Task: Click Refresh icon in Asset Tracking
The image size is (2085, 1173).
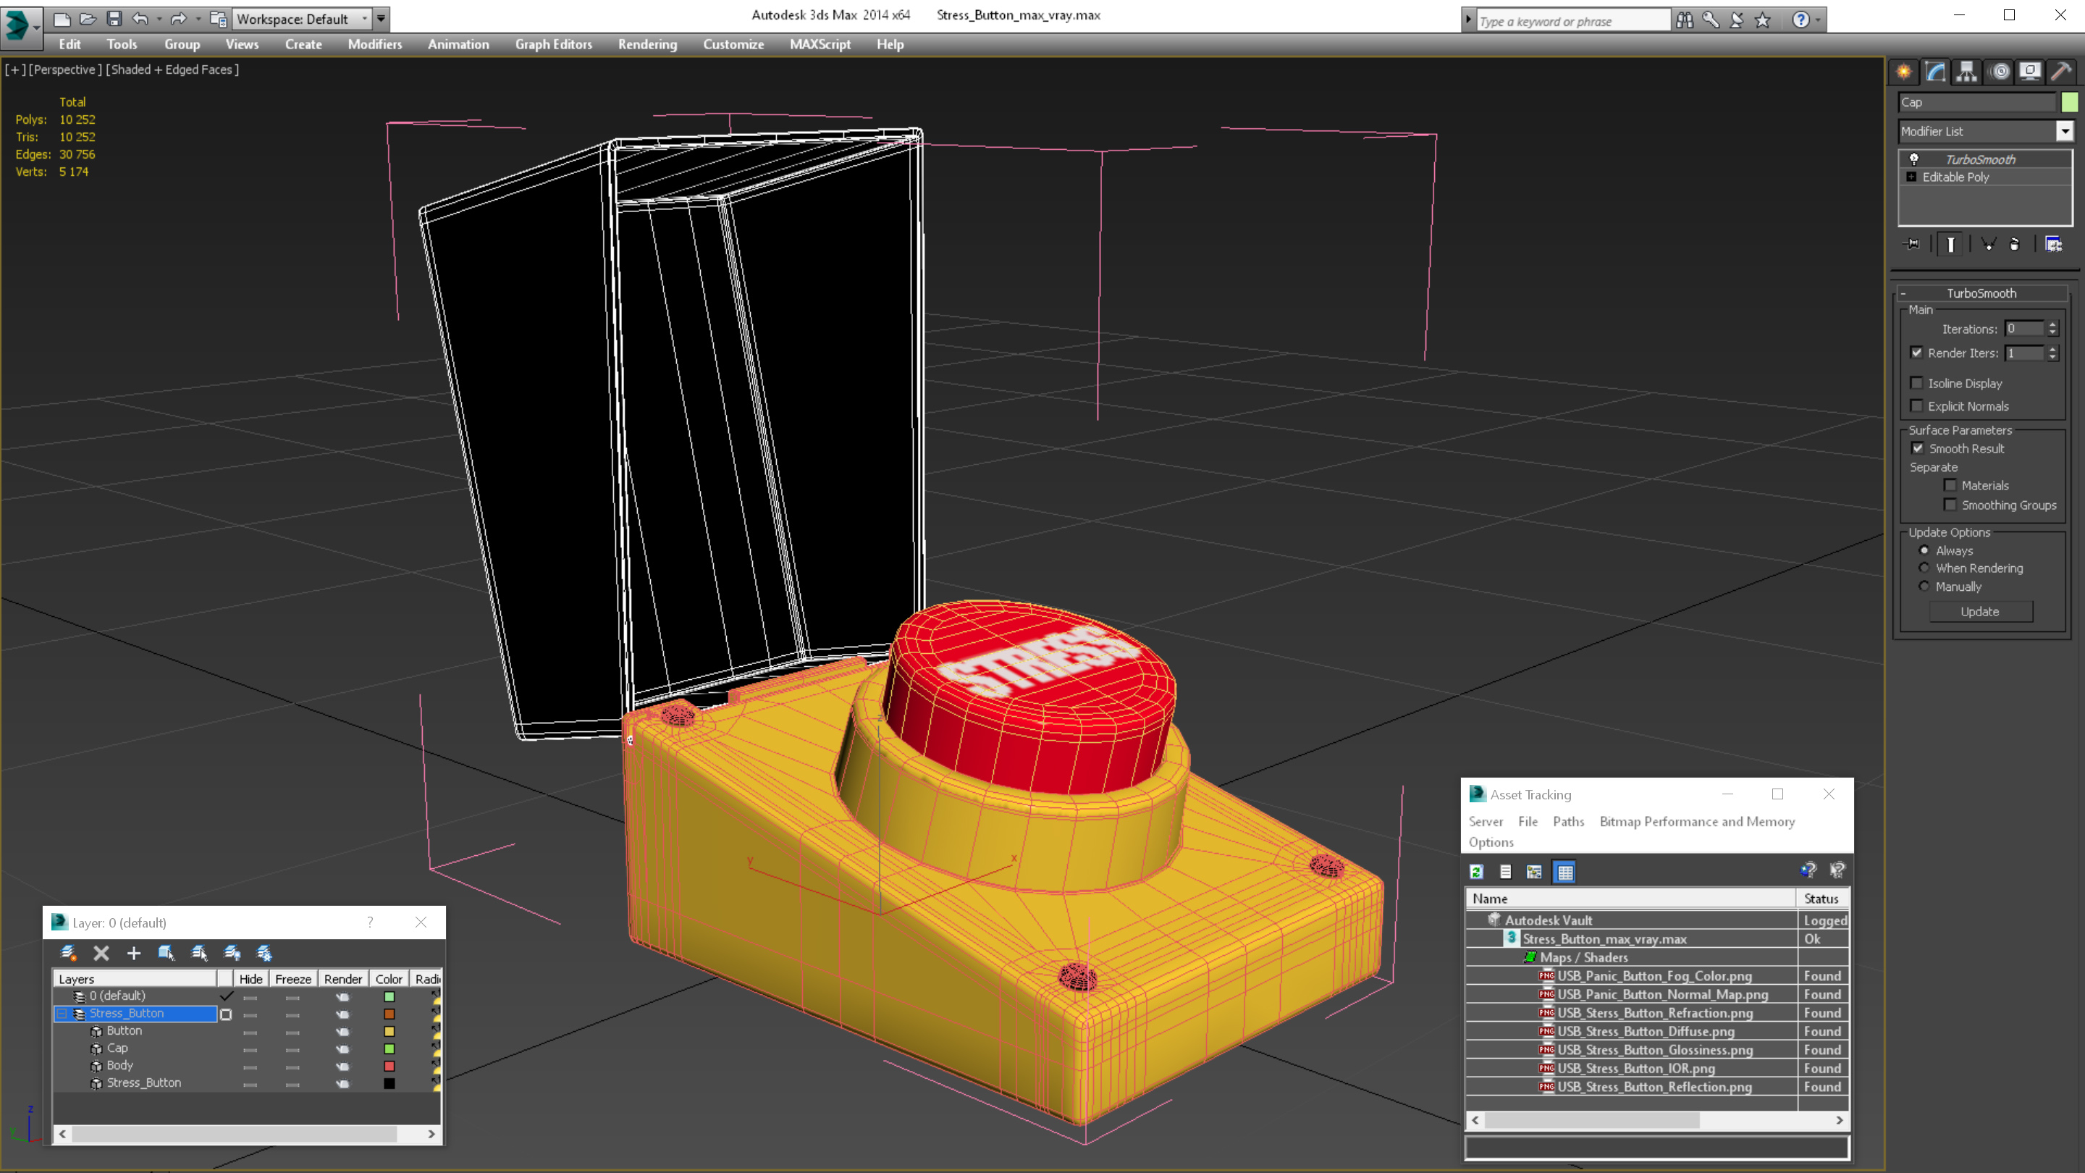Action: [x=1476, y=872]
